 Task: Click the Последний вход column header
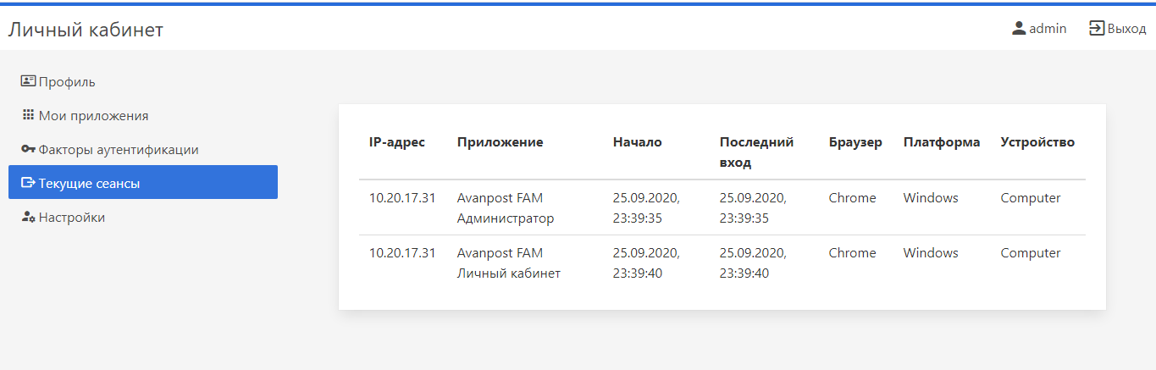[x=756, y=152]
